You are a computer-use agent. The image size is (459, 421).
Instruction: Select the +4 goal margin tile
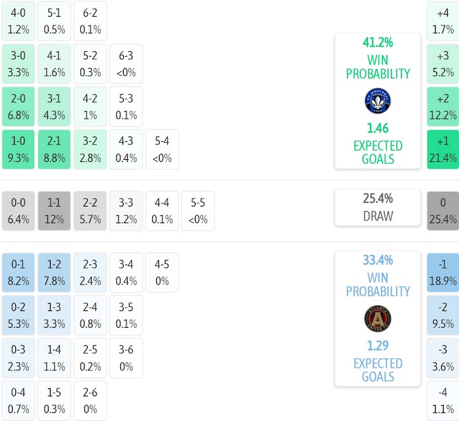tap(442, 21)
